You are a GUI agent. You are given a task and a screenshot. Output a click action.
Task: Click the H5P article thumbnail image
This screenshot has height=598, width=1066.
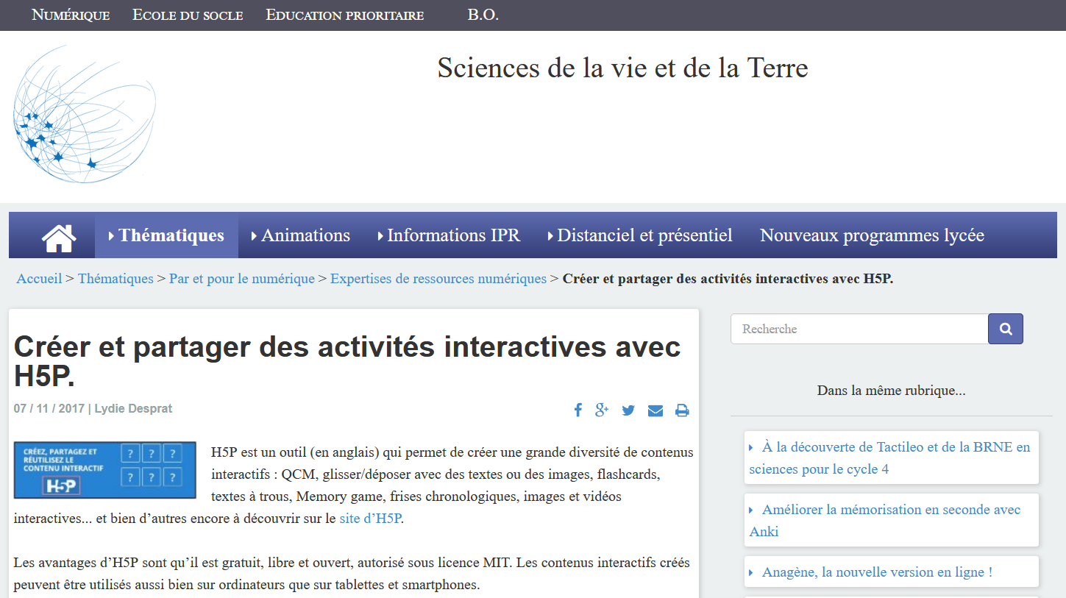tap(105, 470)
